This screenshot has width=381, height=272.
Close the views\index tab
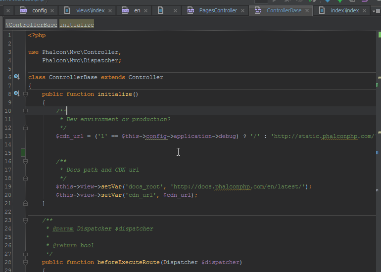coord(110,11)
